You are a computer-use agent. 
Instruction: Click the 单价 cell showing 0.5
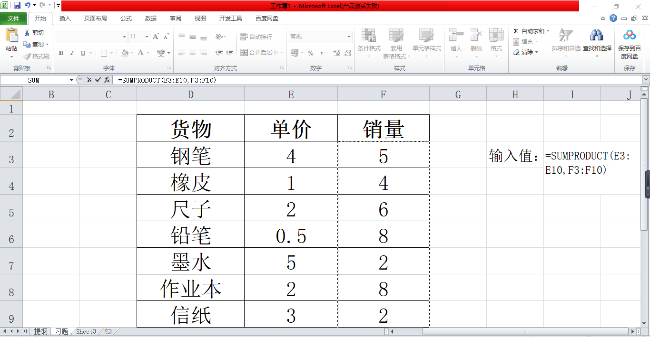(291, 234)
